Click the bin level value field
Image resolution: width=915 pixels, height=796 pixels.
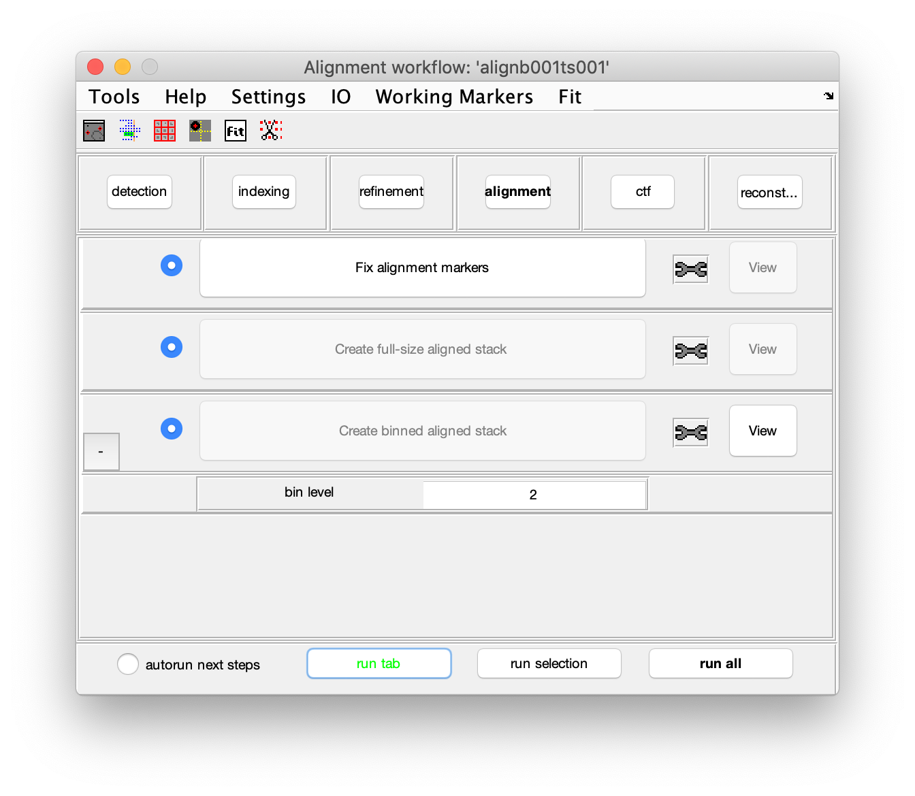click(x=534, y=495)
